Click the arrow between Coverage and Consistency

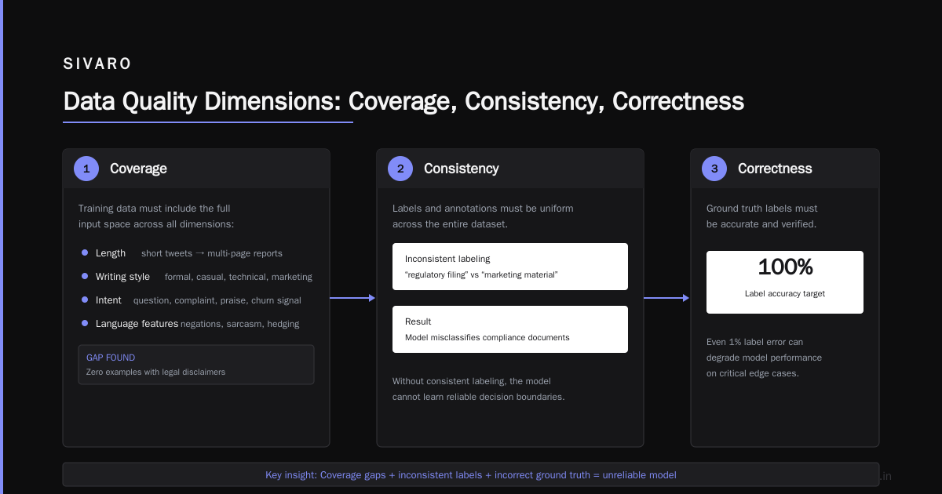coord(352,298)
